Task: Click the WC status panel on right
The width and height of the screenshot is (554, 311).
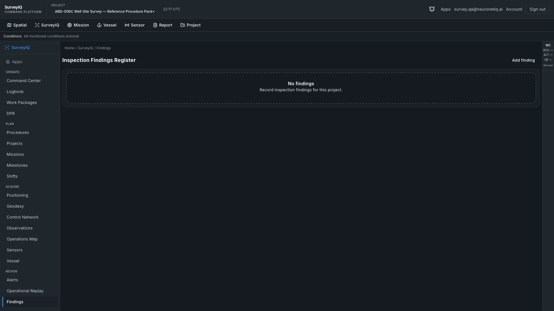Action: [548, 55]
